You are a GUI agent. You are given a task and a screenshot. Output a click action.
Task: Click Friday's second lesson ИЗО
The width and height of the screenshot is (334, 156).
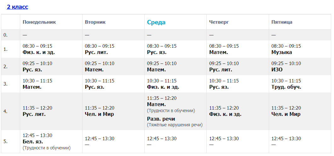tap(277, 70)
